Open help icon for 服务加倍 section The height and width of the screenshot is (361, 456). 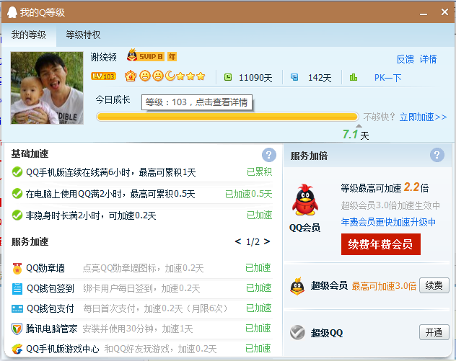point(437,155)
